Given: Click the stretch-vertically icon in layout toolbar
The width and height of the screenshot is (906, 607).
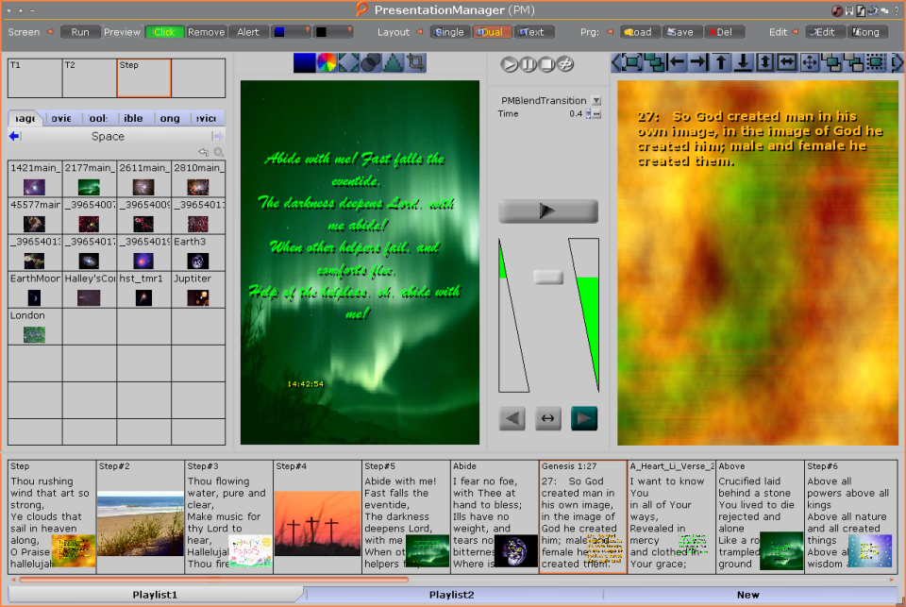Looking at the screenshot, I should pyautogui.click(x=764, y=63).
